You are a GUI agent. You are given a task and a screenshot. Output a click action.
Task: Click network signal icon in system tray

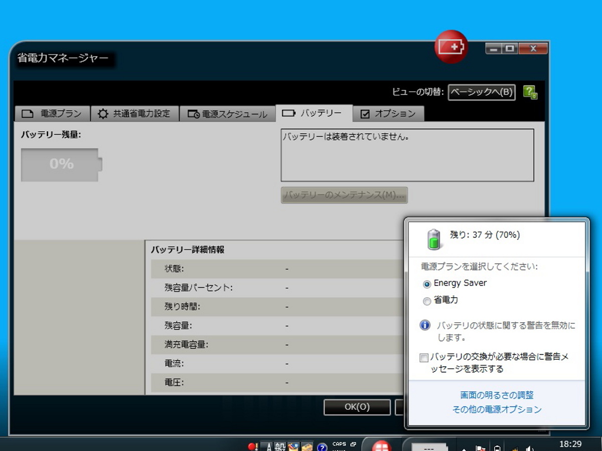[514, 448]
